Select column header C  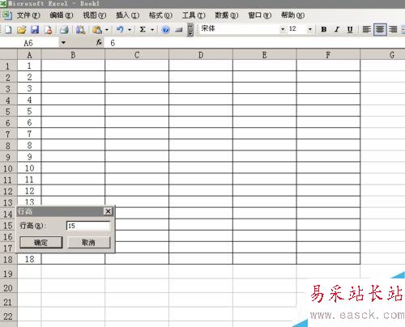137,55
